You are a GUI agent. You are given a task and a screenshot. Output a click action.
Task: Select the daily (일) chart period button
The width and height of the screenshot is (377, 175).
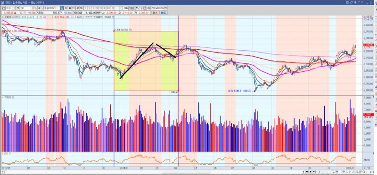click(x=62, y=8)
